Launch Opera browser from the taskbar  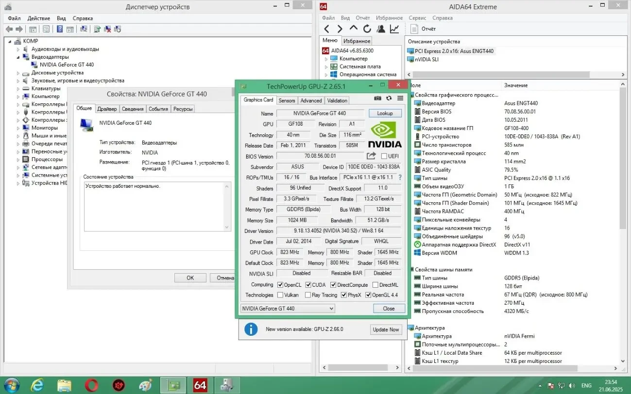tap(91, 385)
